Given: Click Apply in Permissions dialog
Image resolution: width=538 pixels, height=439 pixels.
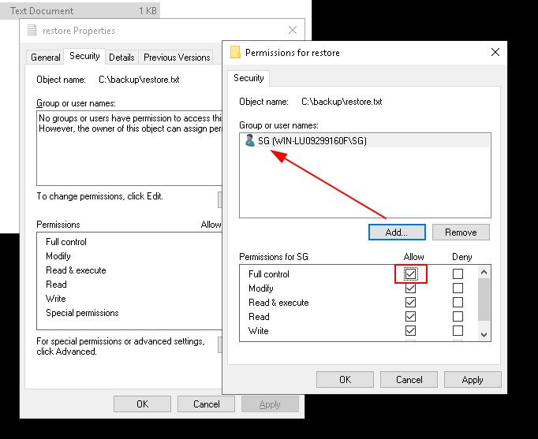Looking at the screenshot, I should click(x=472, y=380).
